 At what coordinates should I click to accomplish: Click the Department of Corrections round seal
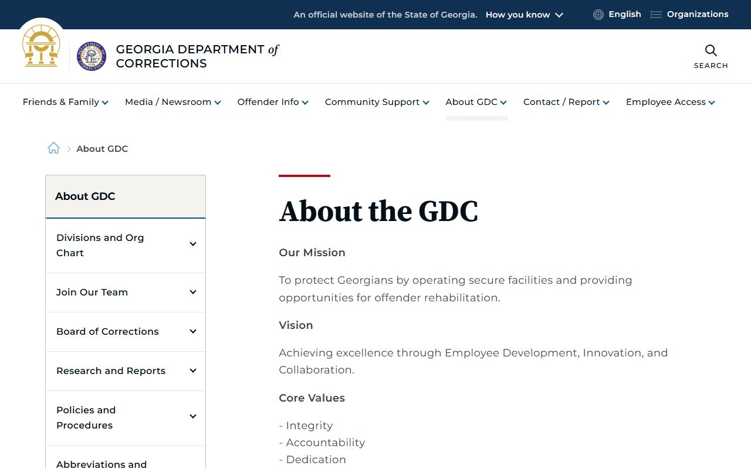click(92, 56)
